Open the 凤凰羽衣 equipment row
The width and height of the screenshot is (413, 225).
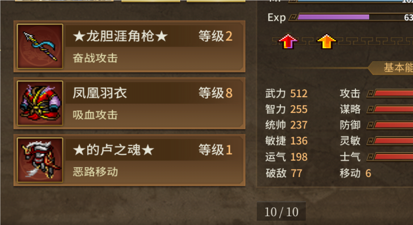point(130,103)
